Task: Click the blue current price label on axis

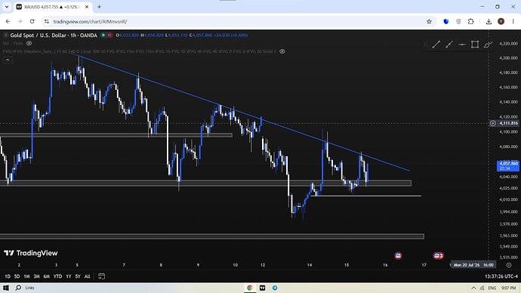Action: coord(507,166)
